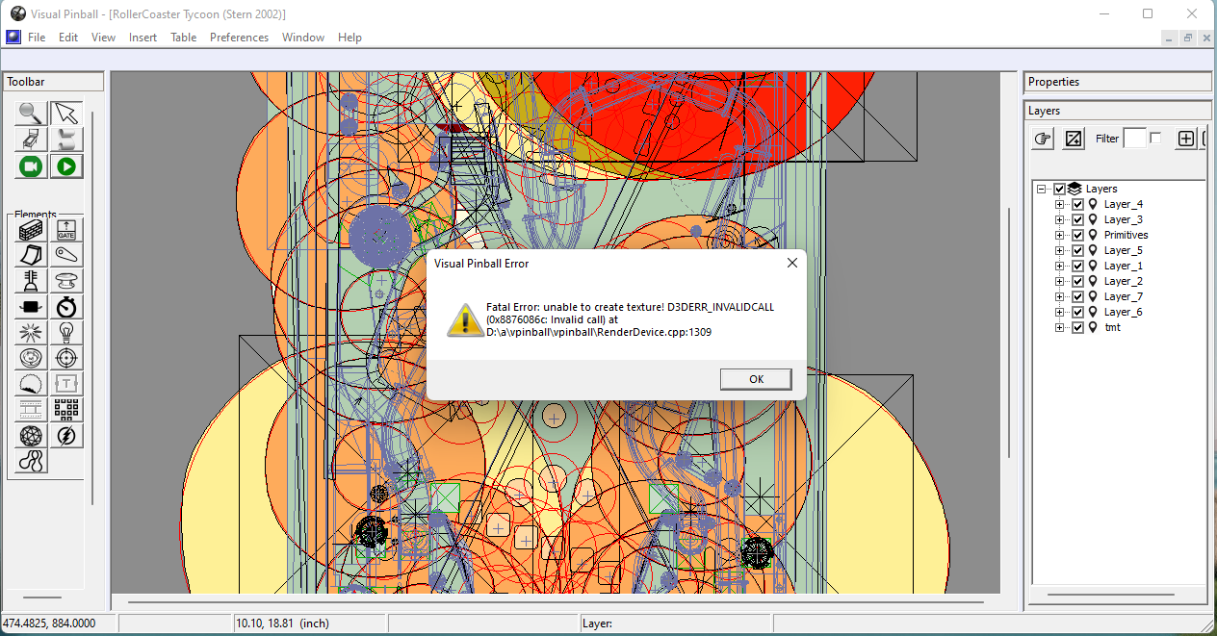Collapse the root Layers tree node
1217x636 pixels.
[x=1042, y=189]
